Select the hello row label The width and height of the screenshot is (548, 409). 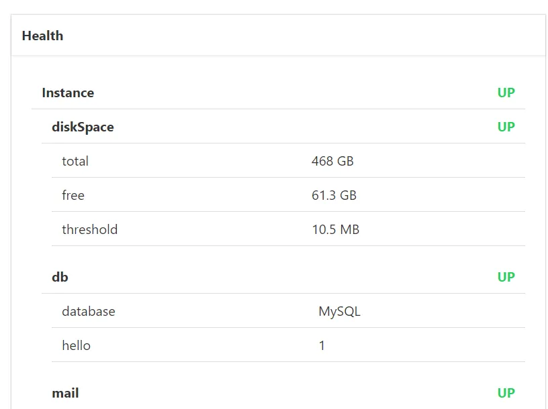click(76, 345)
